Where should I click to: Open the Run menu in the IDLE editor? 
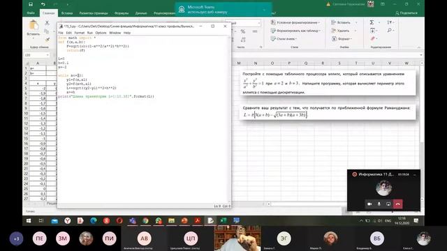click(x=90, y=33)
